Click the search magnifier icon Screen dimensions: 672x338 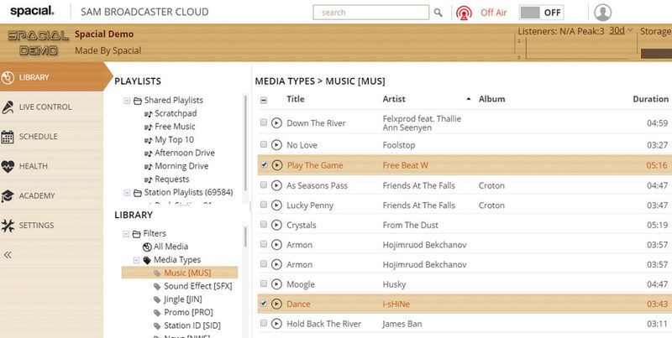tap(438, 13)
